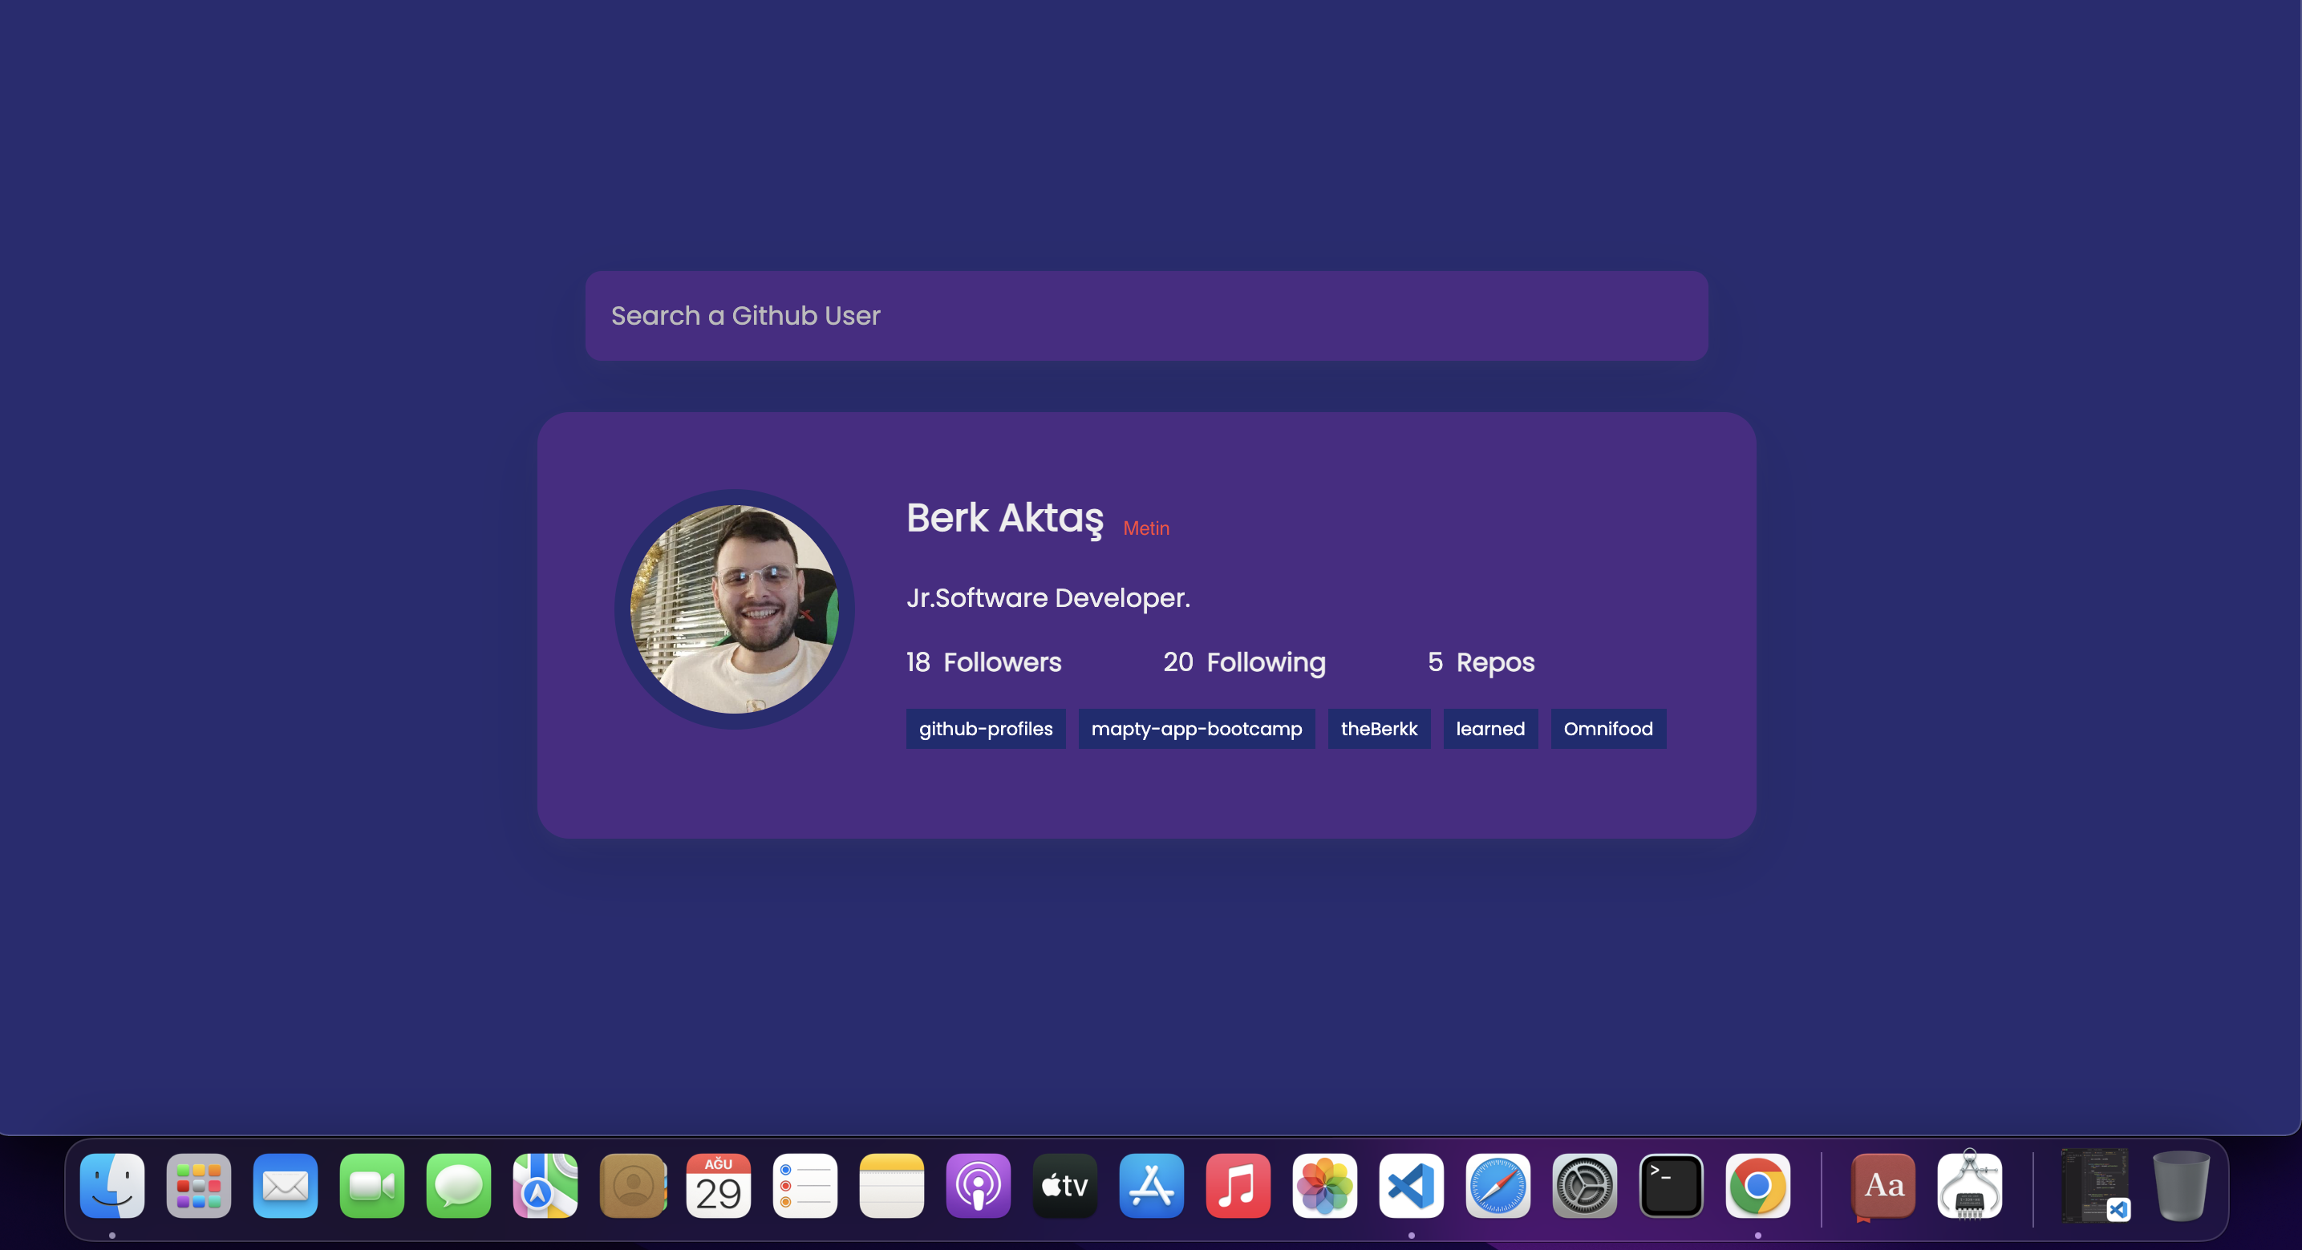Image resolution: width=2302 pixels, height=1250 pixels.
Task: Click the learned repository tag
Action: 1489,728
